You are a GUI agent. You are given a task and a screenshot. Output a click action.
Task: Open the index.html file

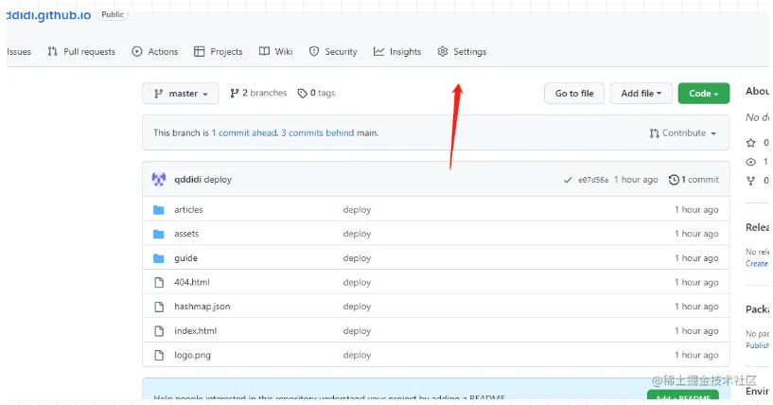point(195,331)
